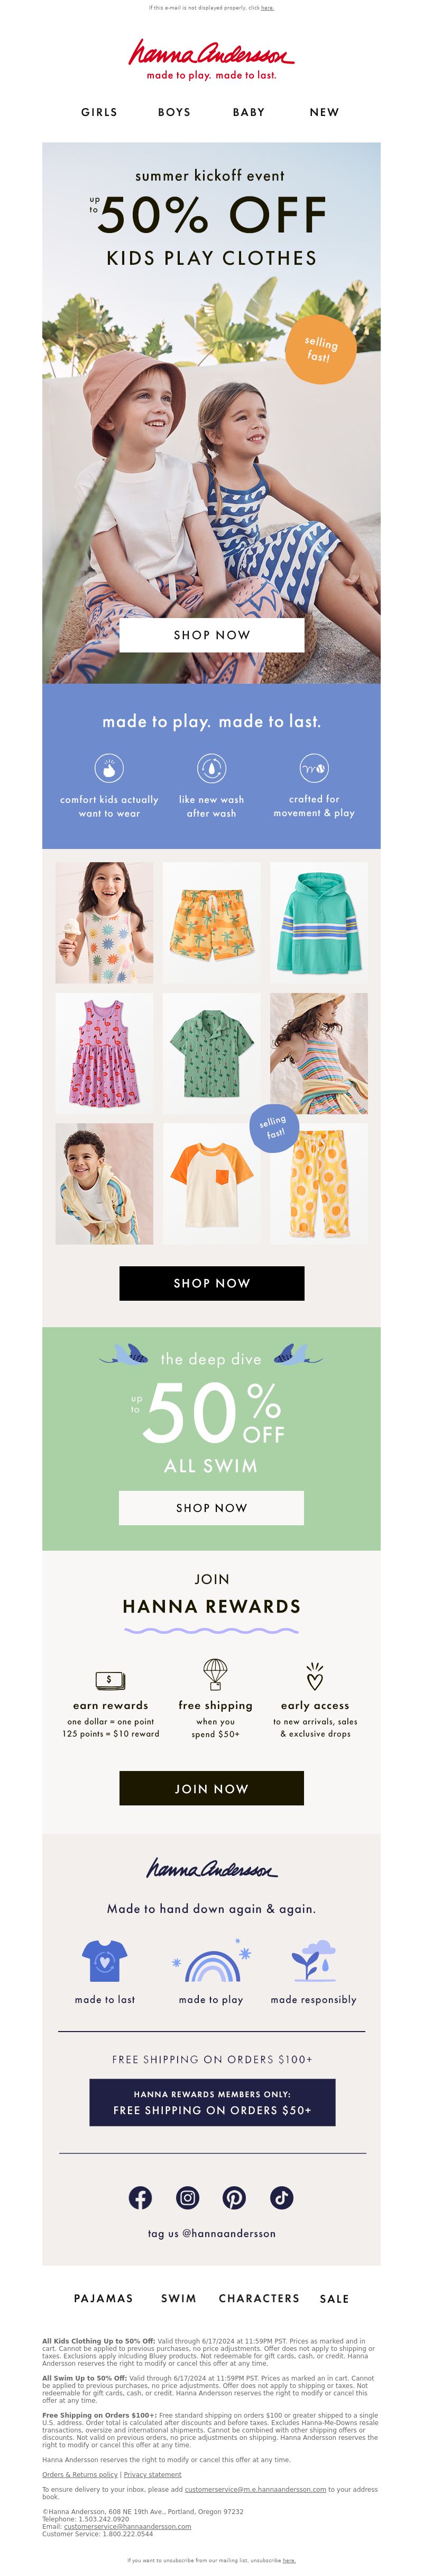Open the GIRLS navigation item

pos(100,112)
